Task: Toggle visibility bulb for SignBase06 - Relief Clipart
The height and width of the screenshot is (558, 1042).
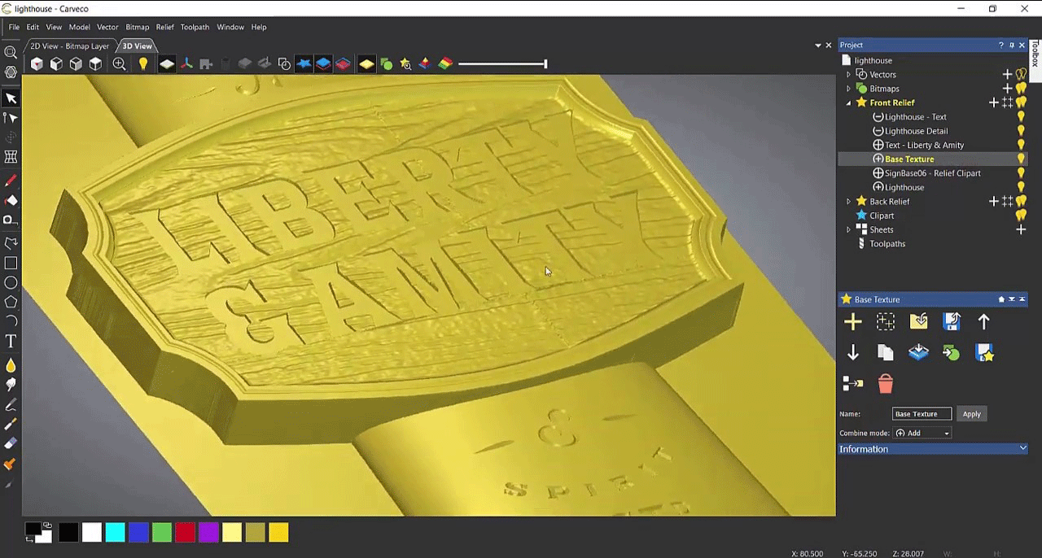Action: coord(1021,173)
